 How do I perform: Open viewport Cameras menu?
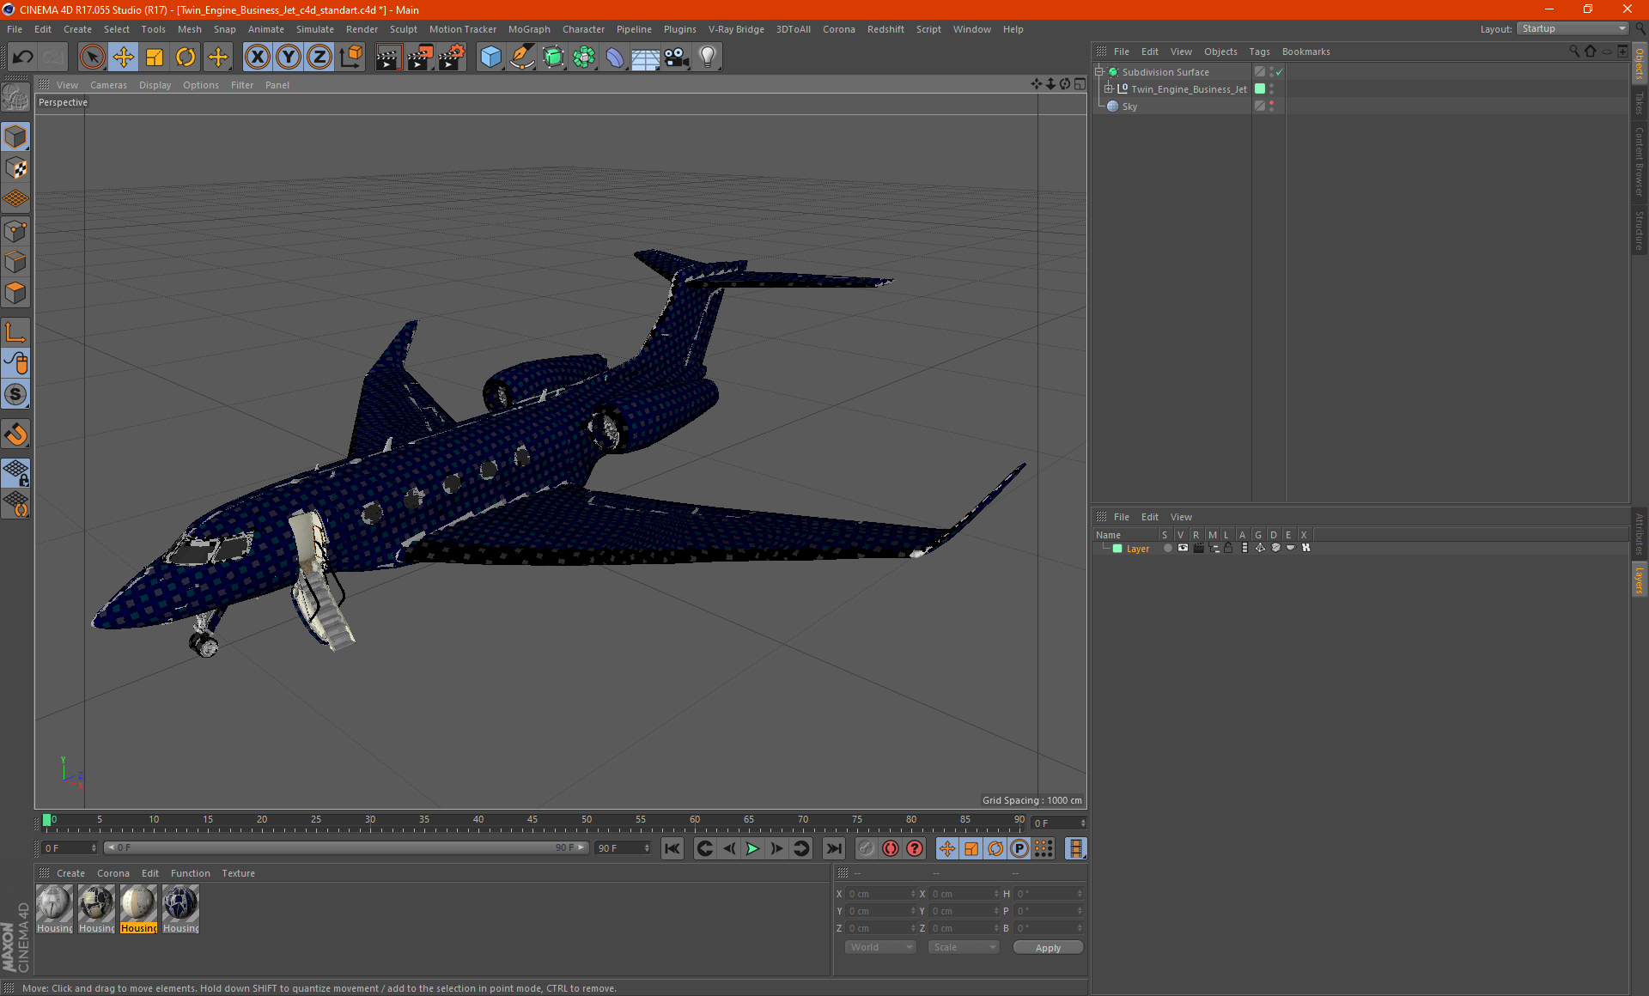(108, 85)
